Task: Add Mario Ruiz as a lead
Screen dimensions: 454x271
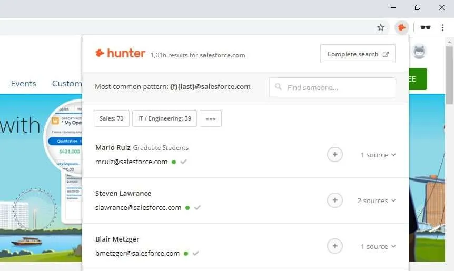Action: pyautogui.click(x=335, y=155)
